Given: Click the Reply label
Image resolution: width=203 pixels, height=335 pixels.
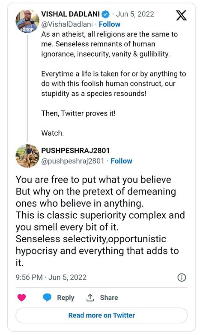Looking at the screenshot, I should pyautogui.click(x=65, y=298).
